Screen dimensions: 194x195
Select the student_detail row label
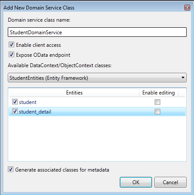click(35, 112)
